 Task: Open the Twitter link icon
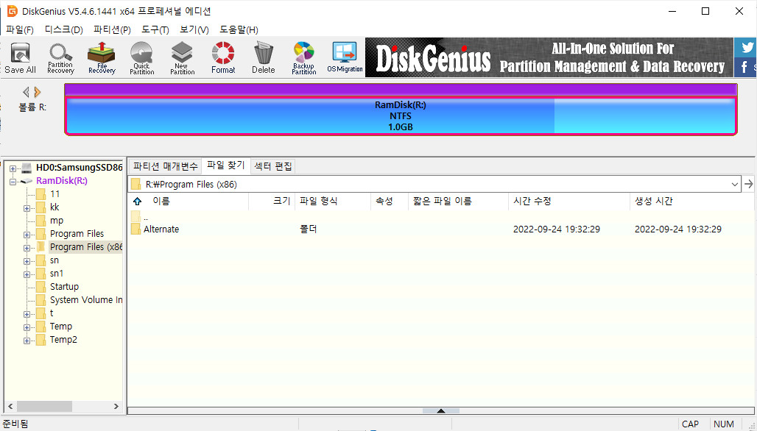(747, 47)
